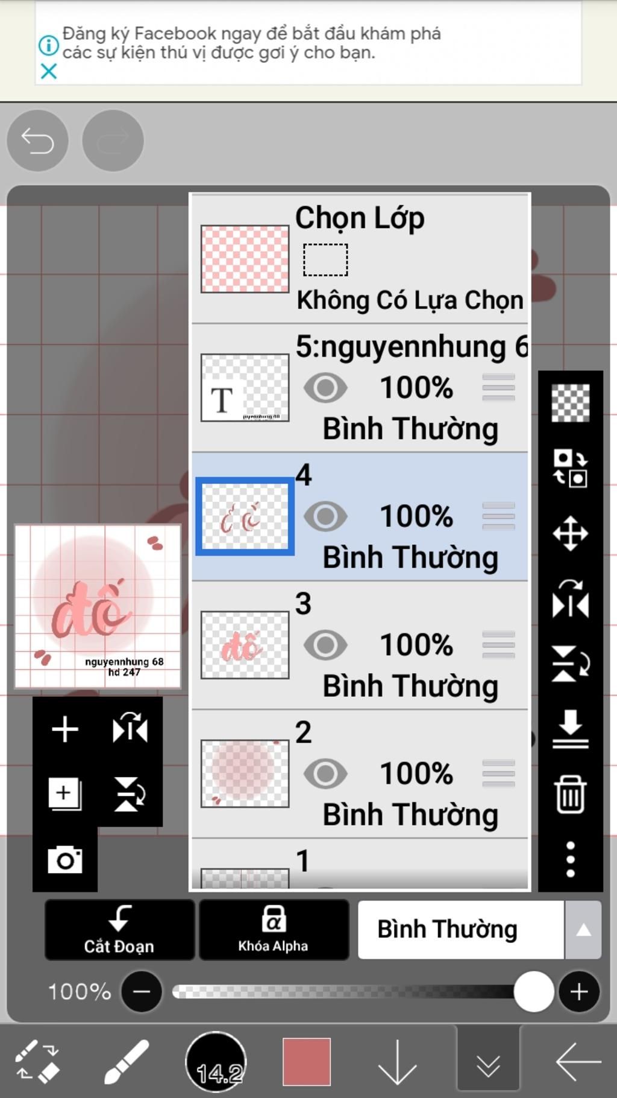Toggle visibility of layer 3
This screenshot has width=617, height=1098.
coord(325,645)
